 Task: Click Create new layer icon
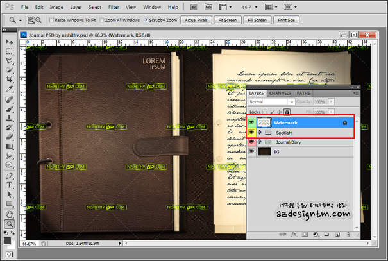(337, 234)
